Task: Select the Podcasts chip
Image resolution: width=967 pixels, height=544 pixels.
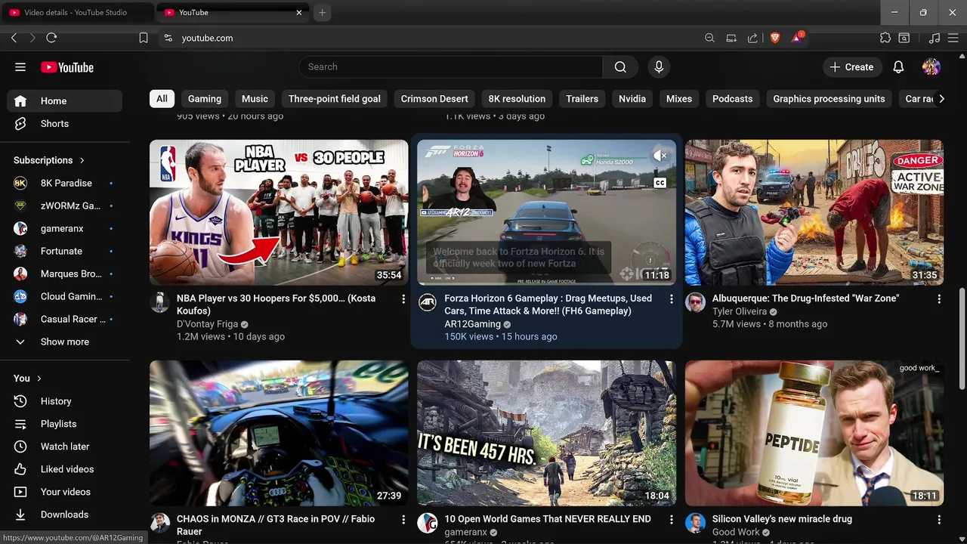Action: click(x=733, y=99)
